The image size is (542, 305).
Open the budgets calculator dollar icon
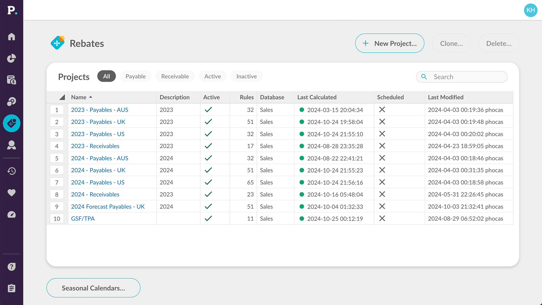click(12, 80)
